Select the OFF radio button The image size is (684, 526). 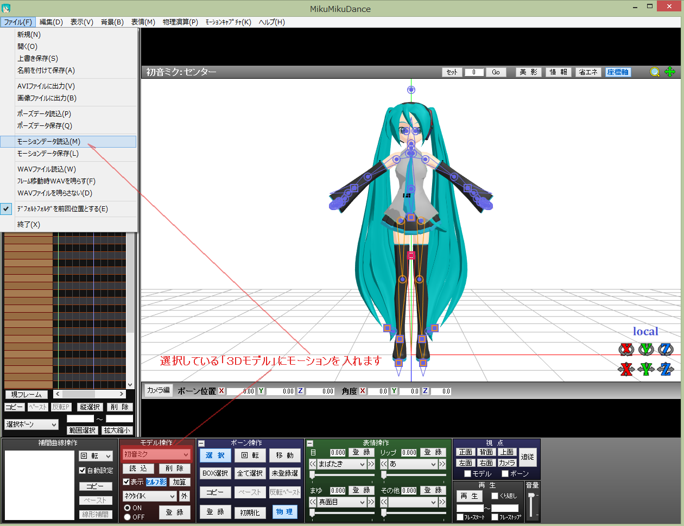click(x=128, y=517)
